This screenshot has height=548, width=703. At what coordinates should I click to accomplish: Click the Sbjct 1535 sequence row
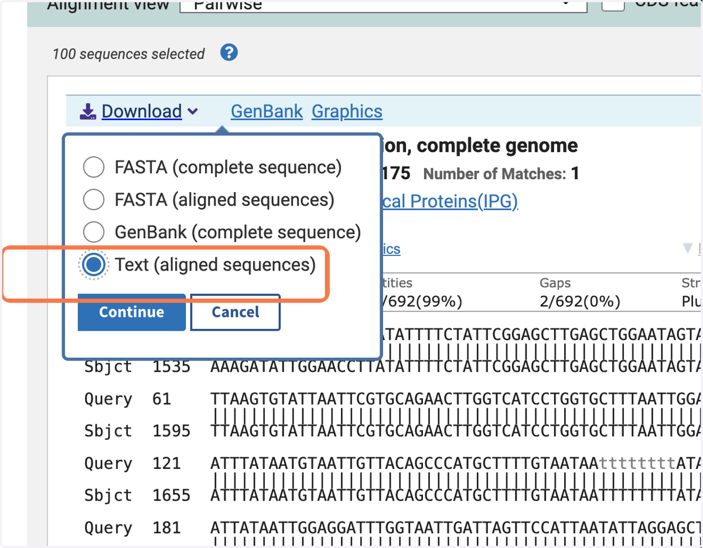click(x=393, y=367)
